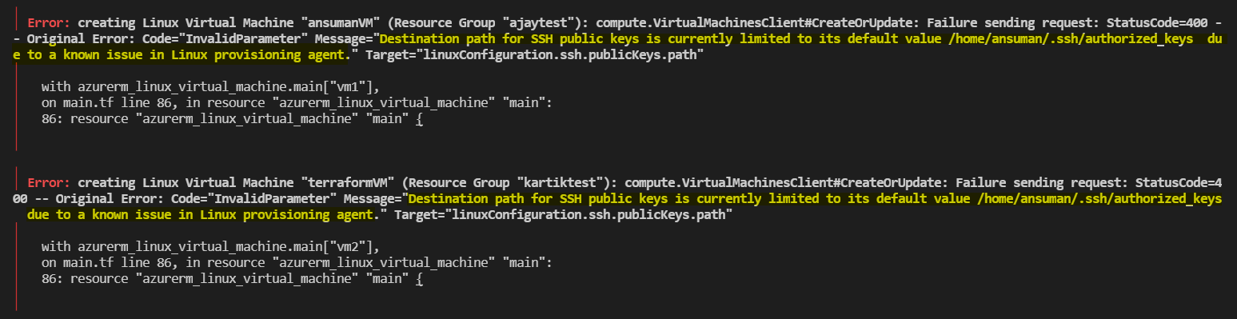The width and height of the screenshot is (1237, 319).
Task: Click the red Error label before ansumanVM
Action: point(49,22)
